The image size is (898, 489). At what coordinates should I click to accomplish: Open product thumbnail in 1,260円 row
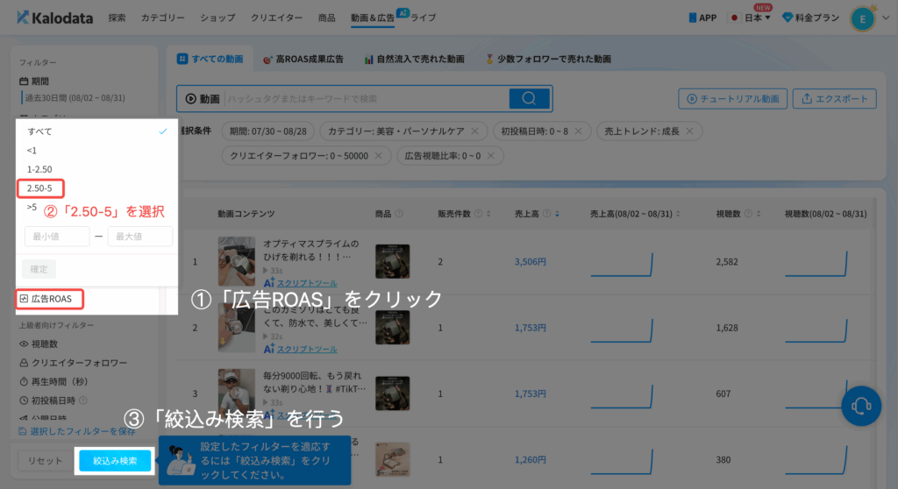[392, 459]
